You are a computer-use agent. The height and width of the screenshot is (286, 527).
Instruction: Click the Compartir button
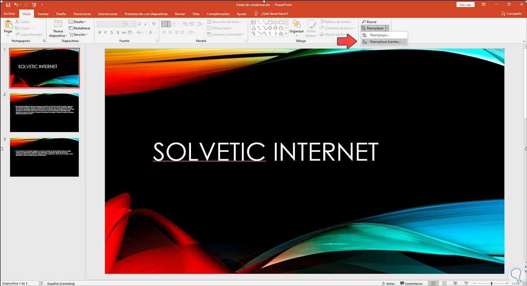pos(511,14)
